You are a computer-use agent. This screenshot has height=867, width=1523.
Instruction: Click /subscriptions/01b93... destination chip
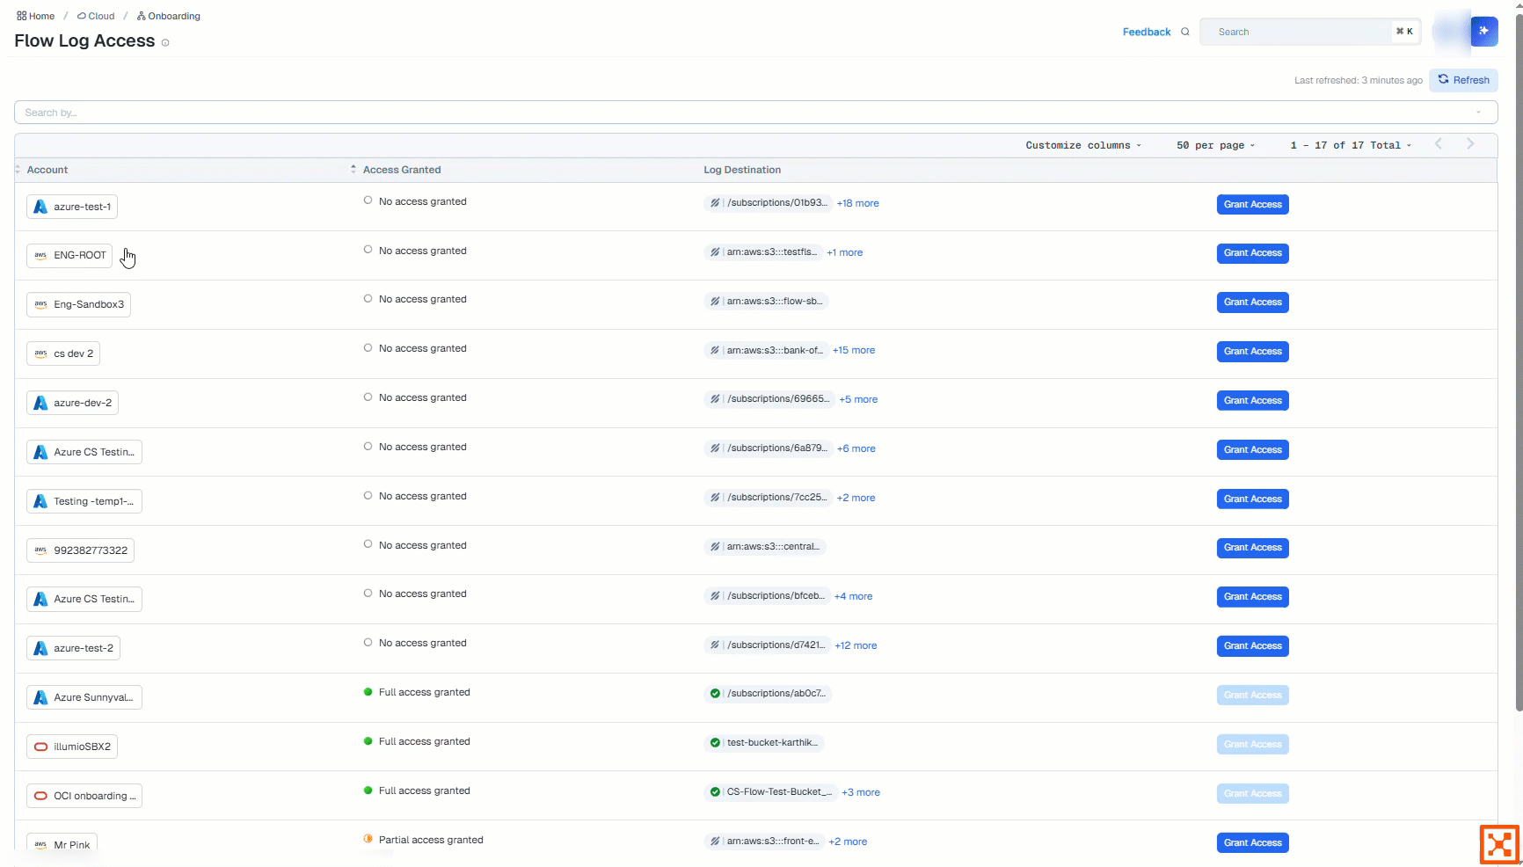[x=767, y=203]
